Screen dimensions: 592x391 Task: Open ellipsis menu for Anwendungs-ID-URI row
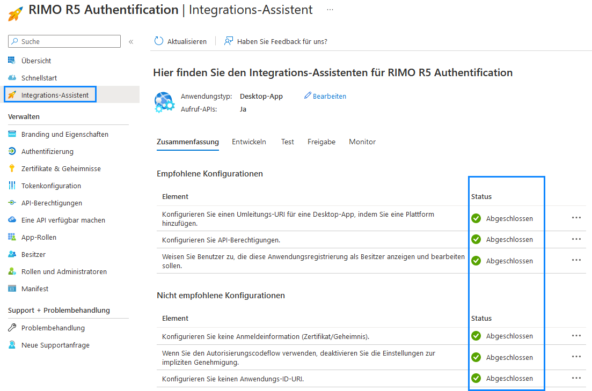pos(576,378)
